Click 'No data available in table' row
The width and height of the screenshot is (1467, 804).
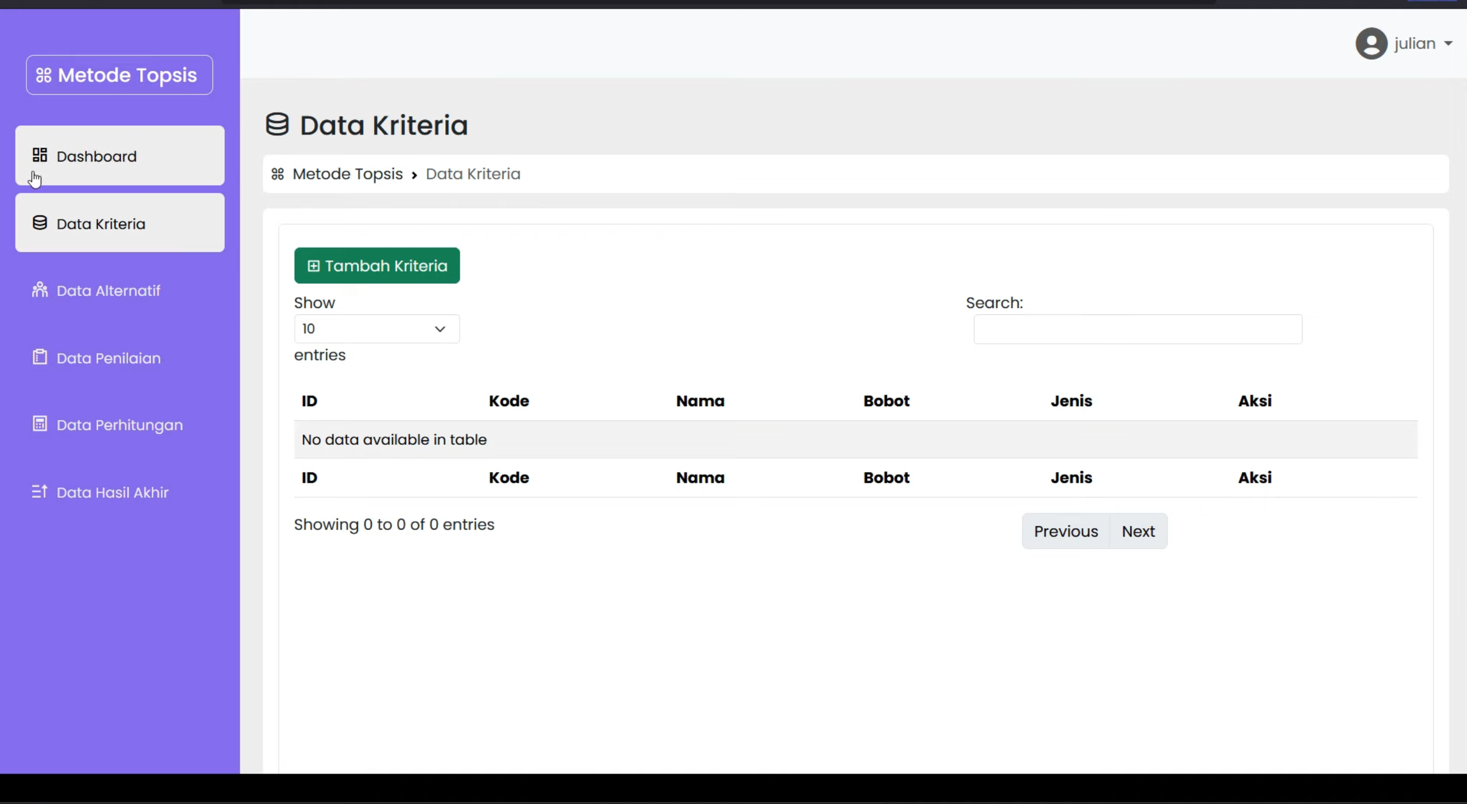(856, 440)
